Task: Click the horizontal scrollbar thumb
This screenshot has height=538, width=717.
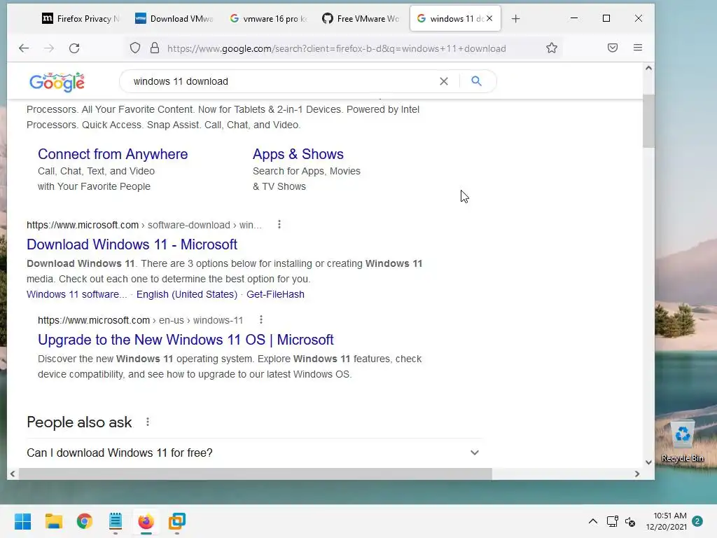Action: point(255,474)
